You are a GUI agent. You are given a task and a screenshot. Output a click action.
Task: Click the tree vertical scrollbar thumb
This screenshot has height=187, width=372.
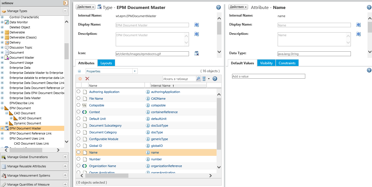point(66,51)
